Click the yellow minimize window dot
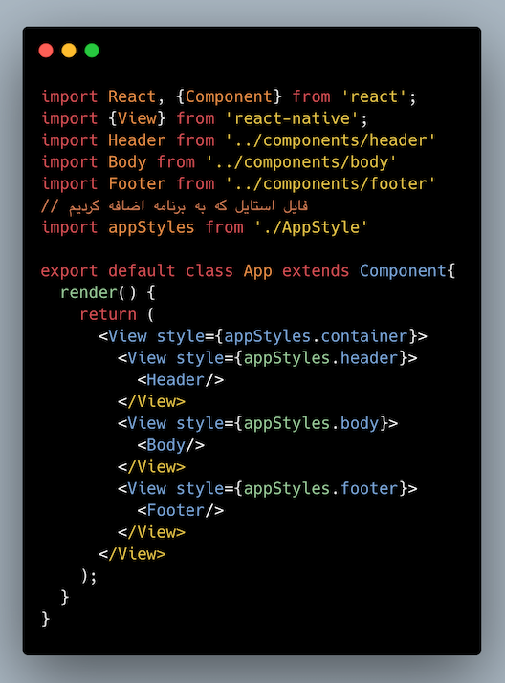The width and height of the screenshot is (505, 683). coord(69,51)
